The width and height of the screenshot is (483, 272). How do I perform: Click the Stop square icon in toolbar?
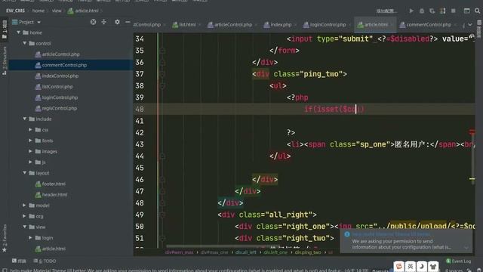coord(453,11)
